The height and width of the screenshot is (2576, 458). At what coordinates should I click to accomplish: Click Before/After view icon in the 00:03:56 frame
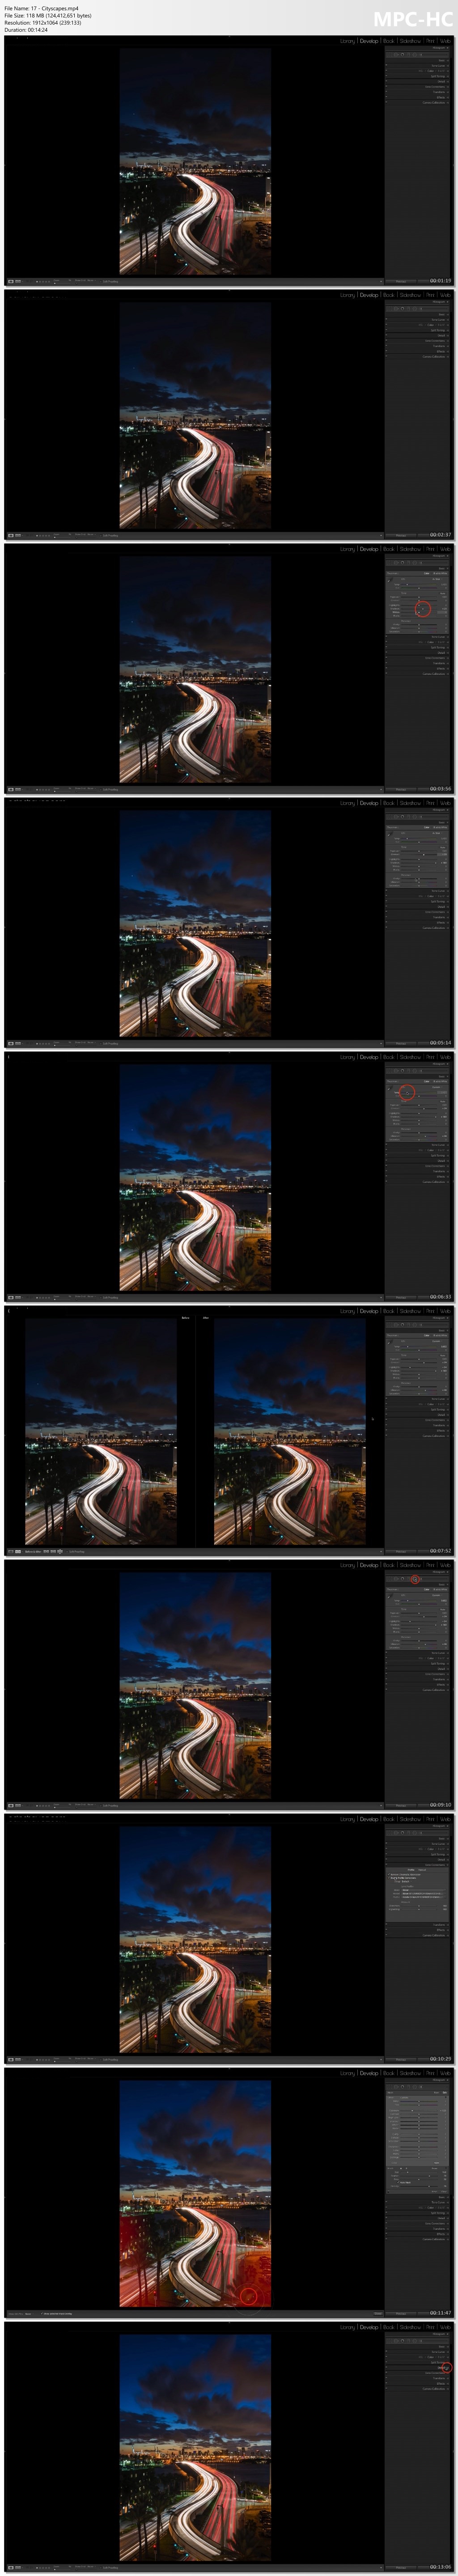18,789
